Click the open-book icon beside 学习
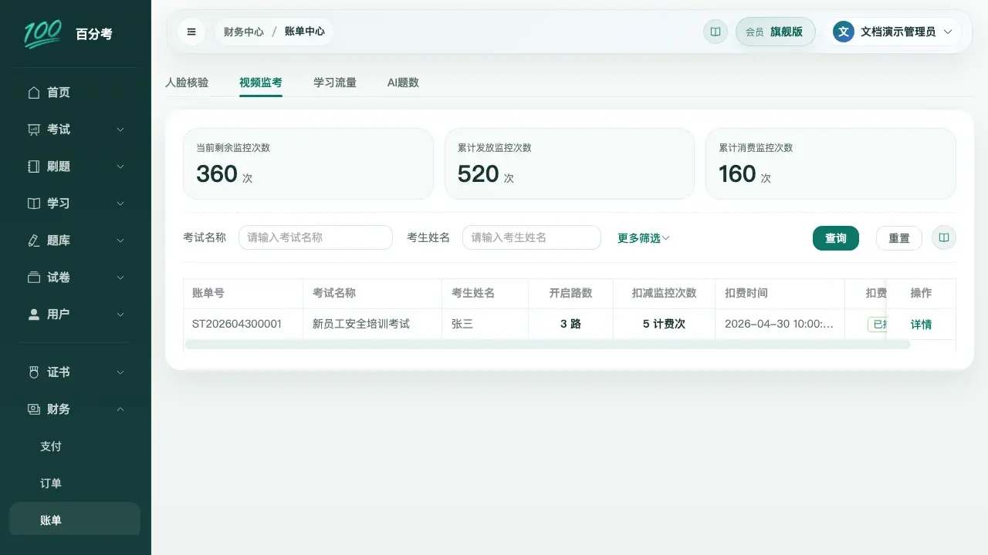This screenshot has width=988, height=555. [33, 203]
